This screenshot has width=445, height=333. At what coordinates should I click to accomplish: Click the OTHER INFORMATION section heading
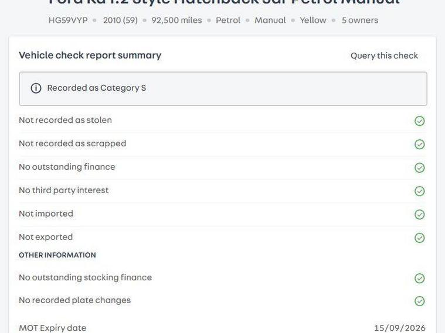(x=57, y=255)
